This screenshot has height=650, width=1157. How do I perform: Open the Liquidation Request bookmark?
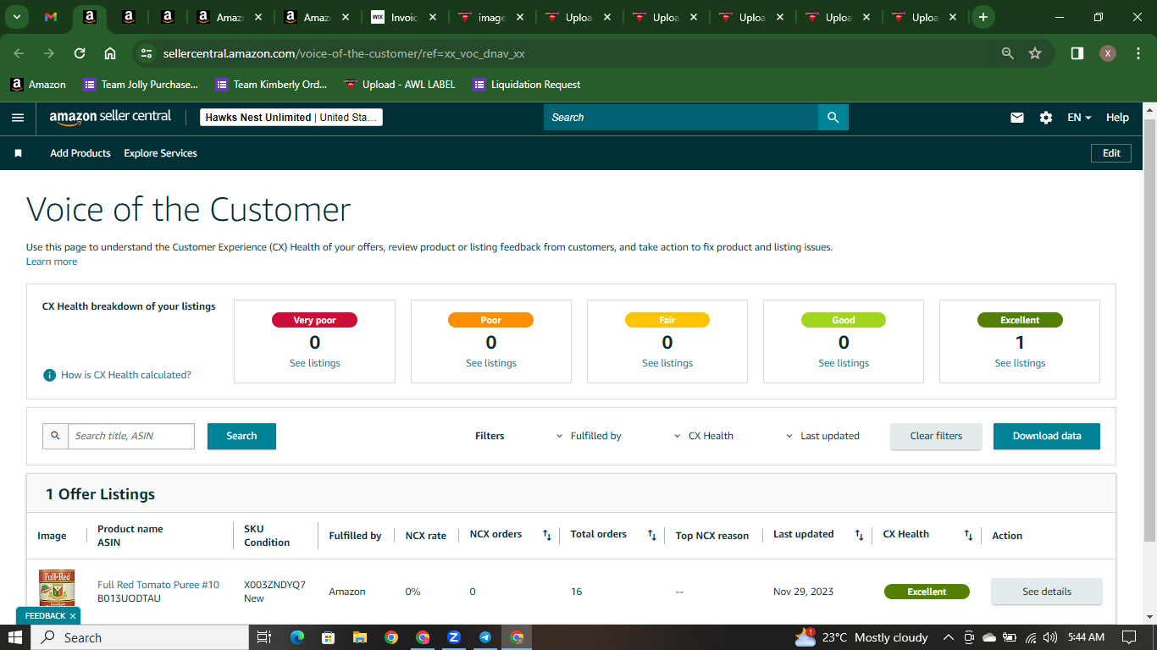pyautogui.click(x=527, y=85)
